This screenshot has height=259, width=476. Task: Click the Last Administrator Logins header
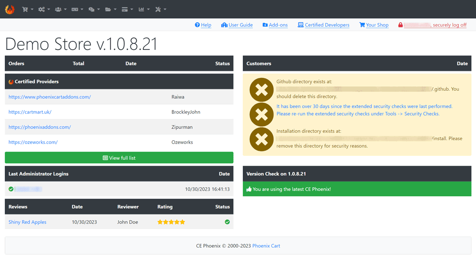coord(39,174)
